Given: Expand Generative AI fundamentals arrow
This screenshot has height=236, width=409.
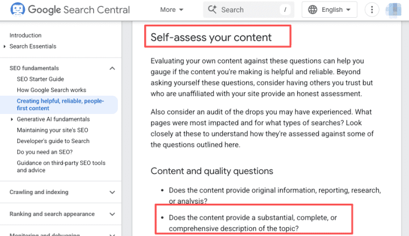Looking at the screenshot, I should point(12,119).
